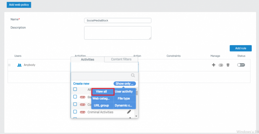This screenshot has width=259, height=134.
Task: Edit Criminal Activities with the pencil icon
Action: click(129, 112)
